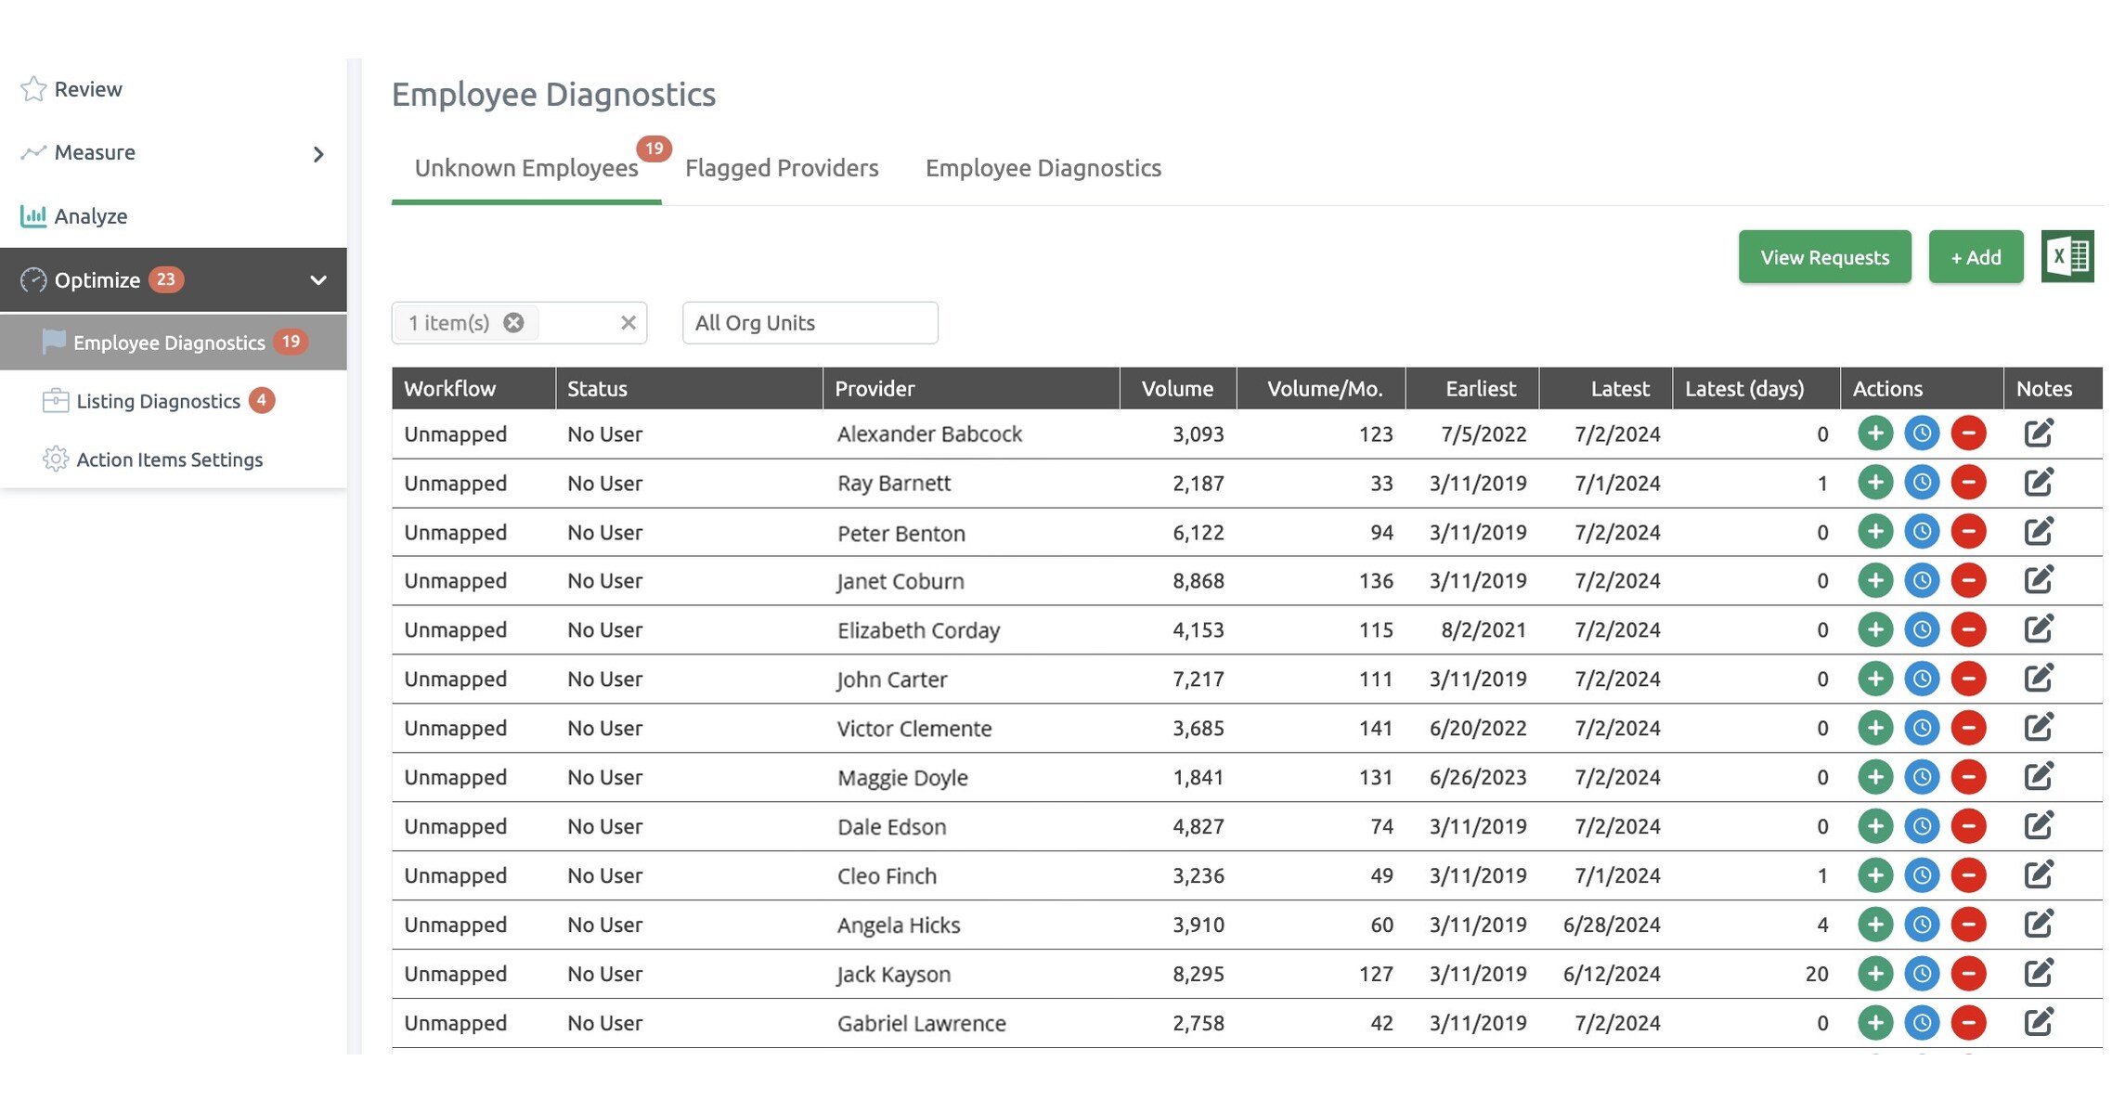Click blue clock icon for Angela Hicks
The image size is (2125, 1113).
click(x=1922, y=925)
